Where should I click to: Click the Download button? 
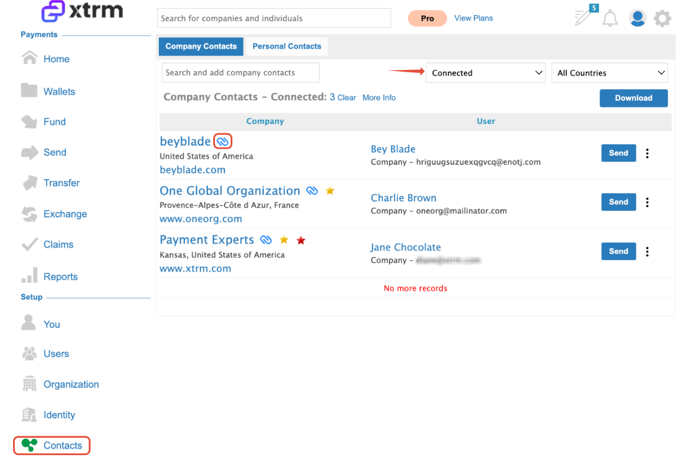click(x=634, y=98)
